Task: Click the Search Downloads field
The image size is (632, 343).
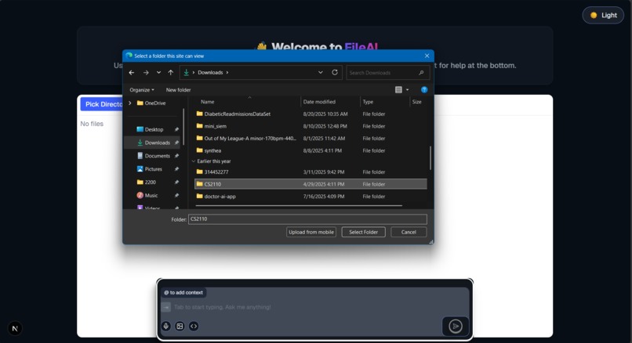Action: tap(387, 73)
